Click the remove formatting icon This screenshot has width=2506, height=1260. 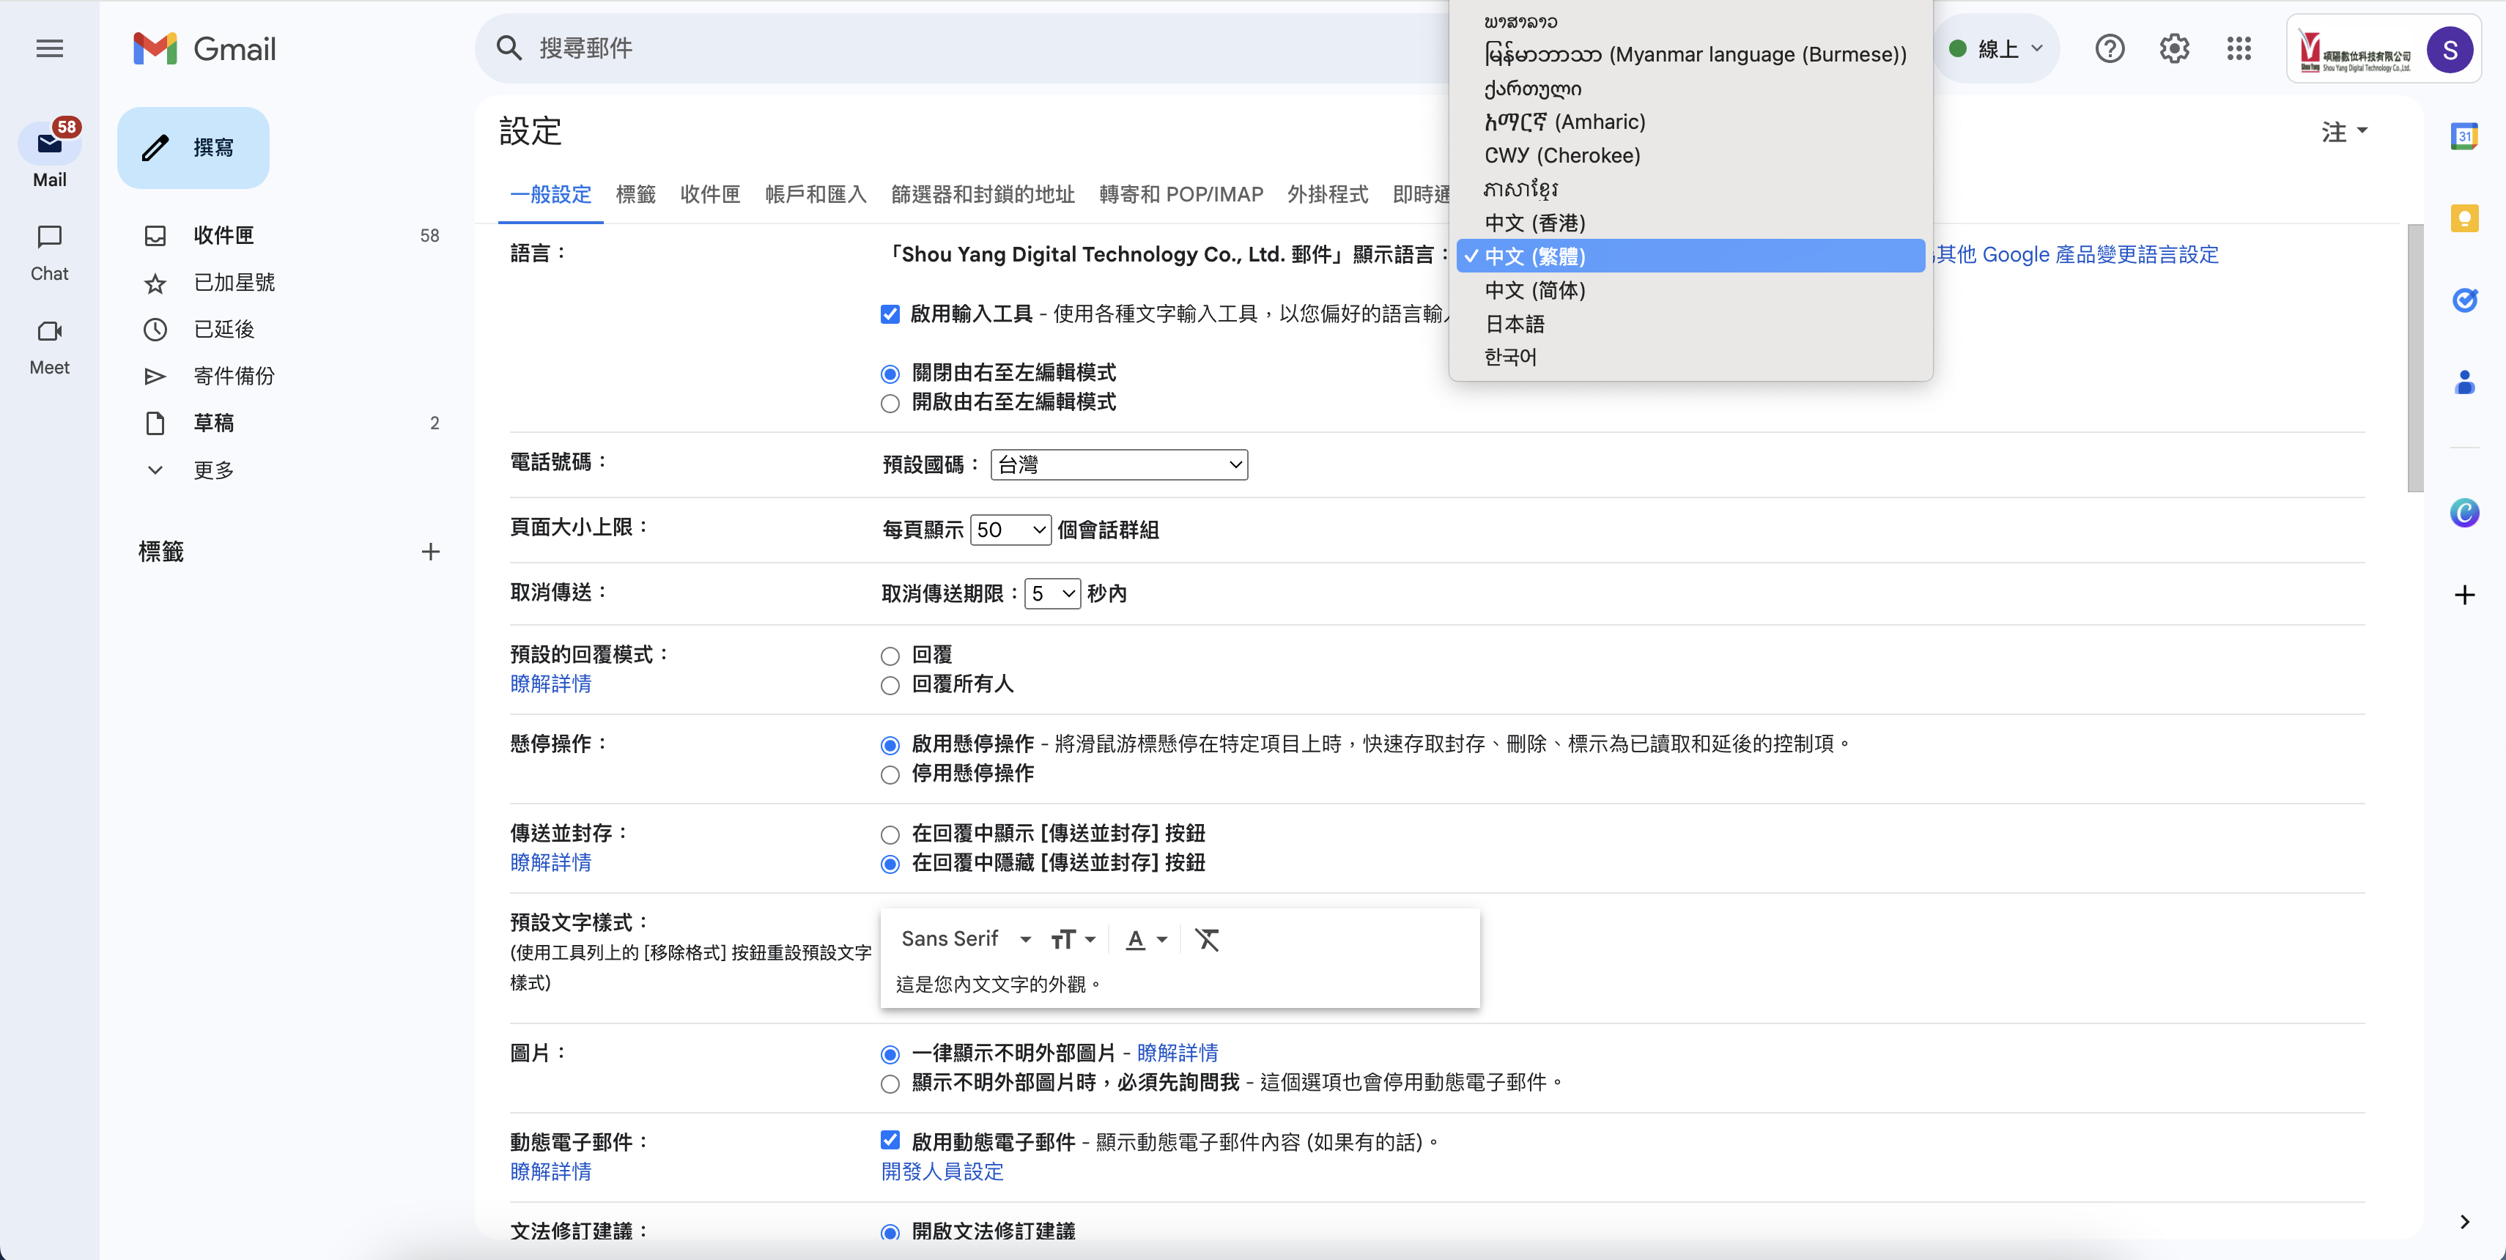[x=1206, y=939]
